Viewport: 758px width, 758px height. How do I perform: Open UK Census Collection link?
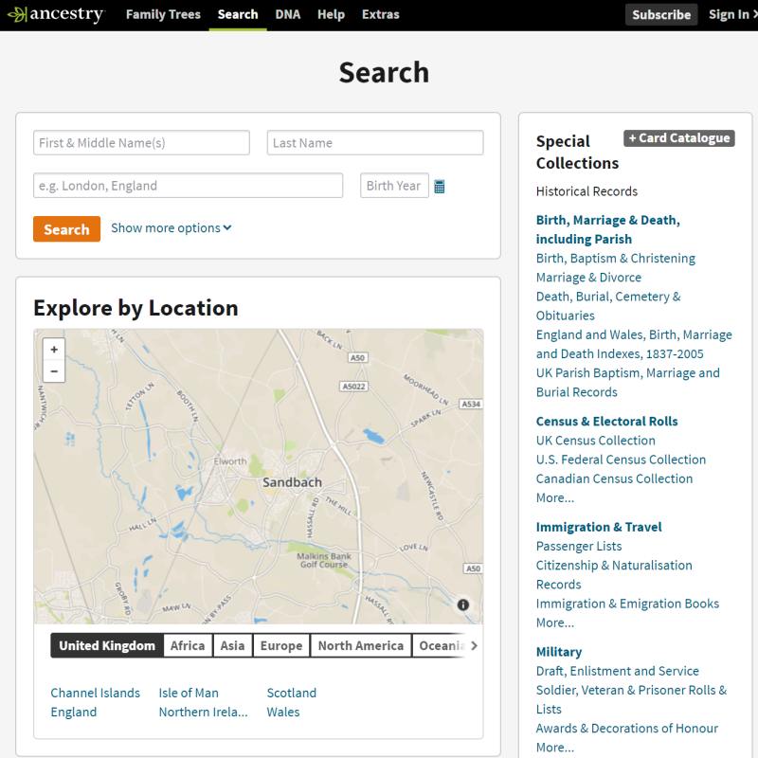(596, 441)
